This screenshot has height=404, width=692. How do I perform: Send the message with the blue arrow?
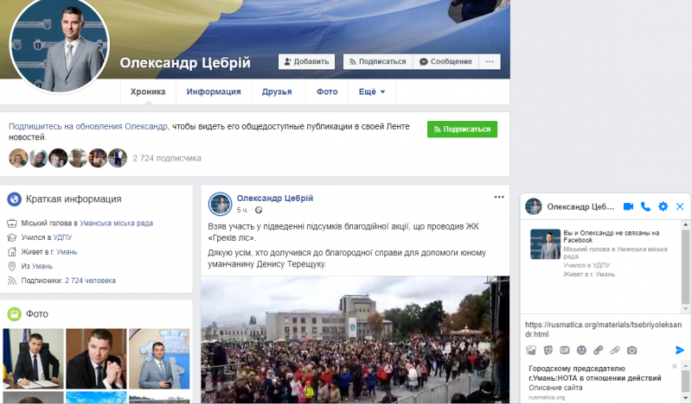point(680,350)
